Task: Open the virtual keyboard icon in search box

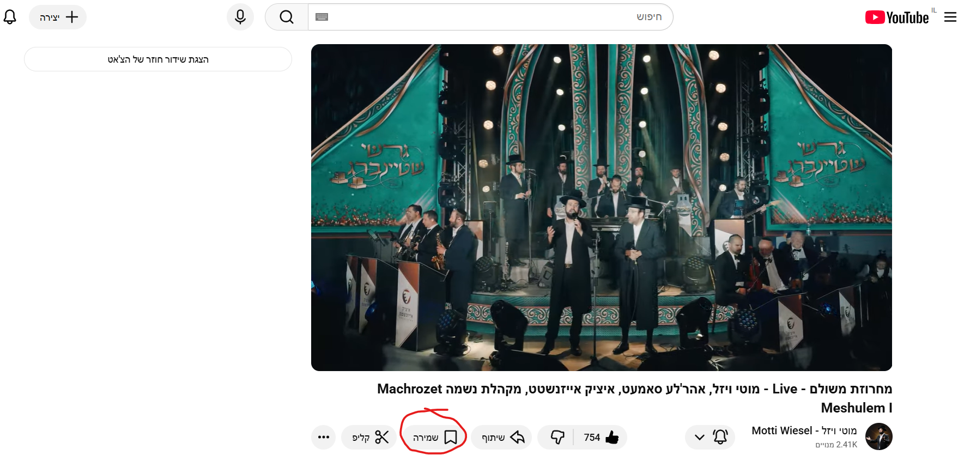Action: [322, 17]
